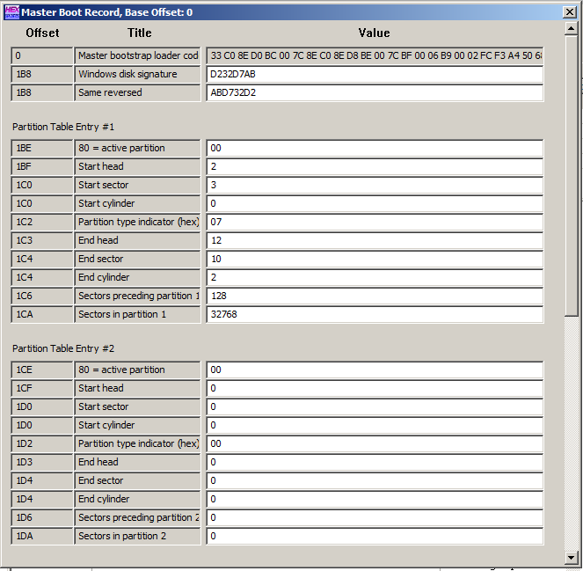This screenshot has height=571, width=583.
Task: Click the Same reversed value field
Action: click(375, 92)
